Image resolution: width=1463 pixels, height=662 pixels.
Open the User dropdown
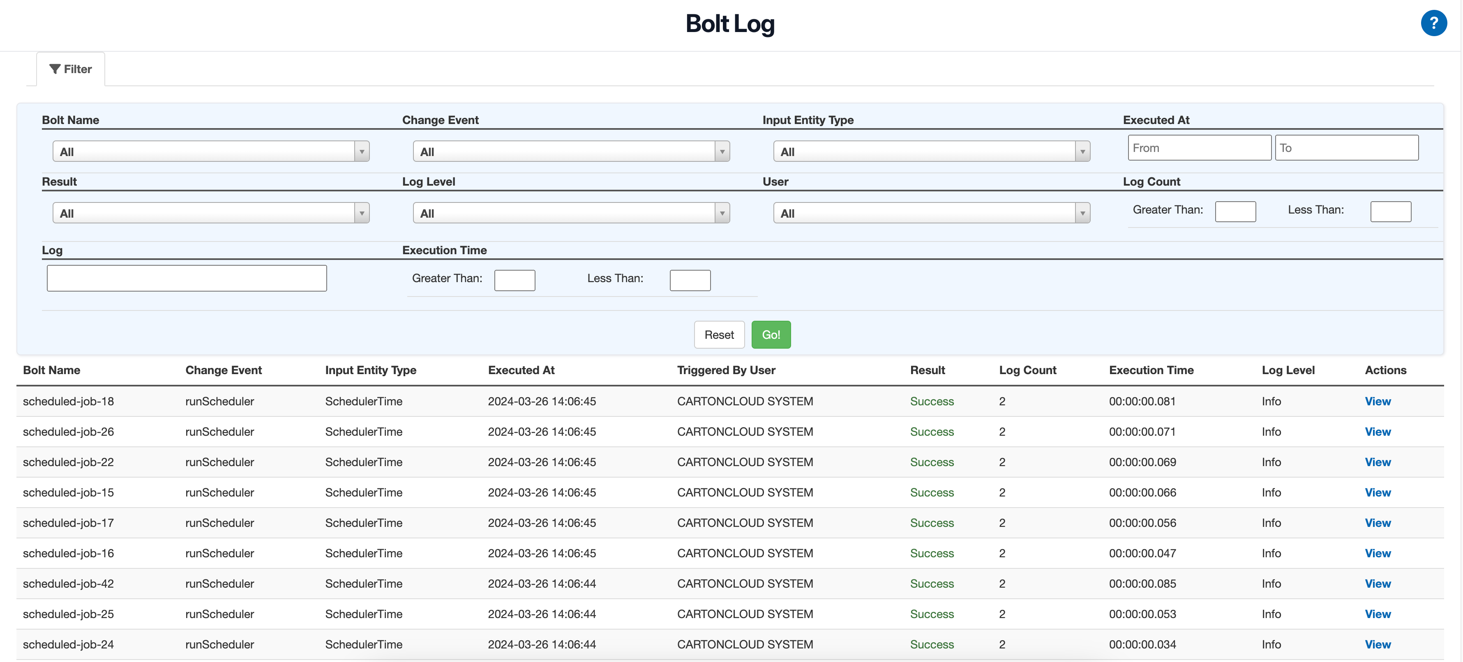930,212
